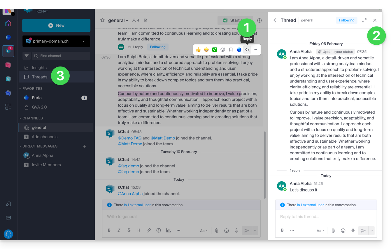Open the home icon in the left rail

[x=8, y=23]
